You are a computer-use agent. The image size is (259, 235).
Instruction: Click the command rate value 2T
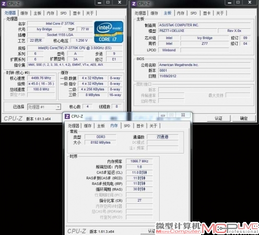pyautogui.click(x=139, y=201)
